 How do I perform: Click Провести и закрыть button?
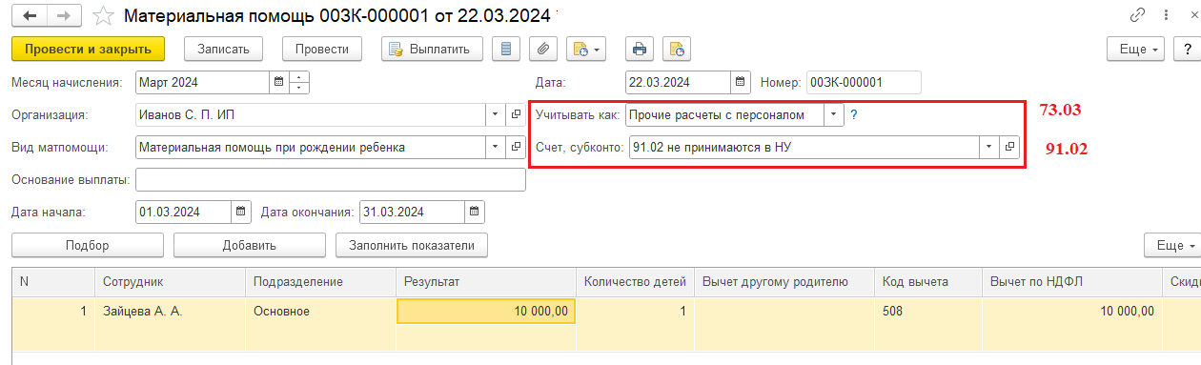(88, 49)
